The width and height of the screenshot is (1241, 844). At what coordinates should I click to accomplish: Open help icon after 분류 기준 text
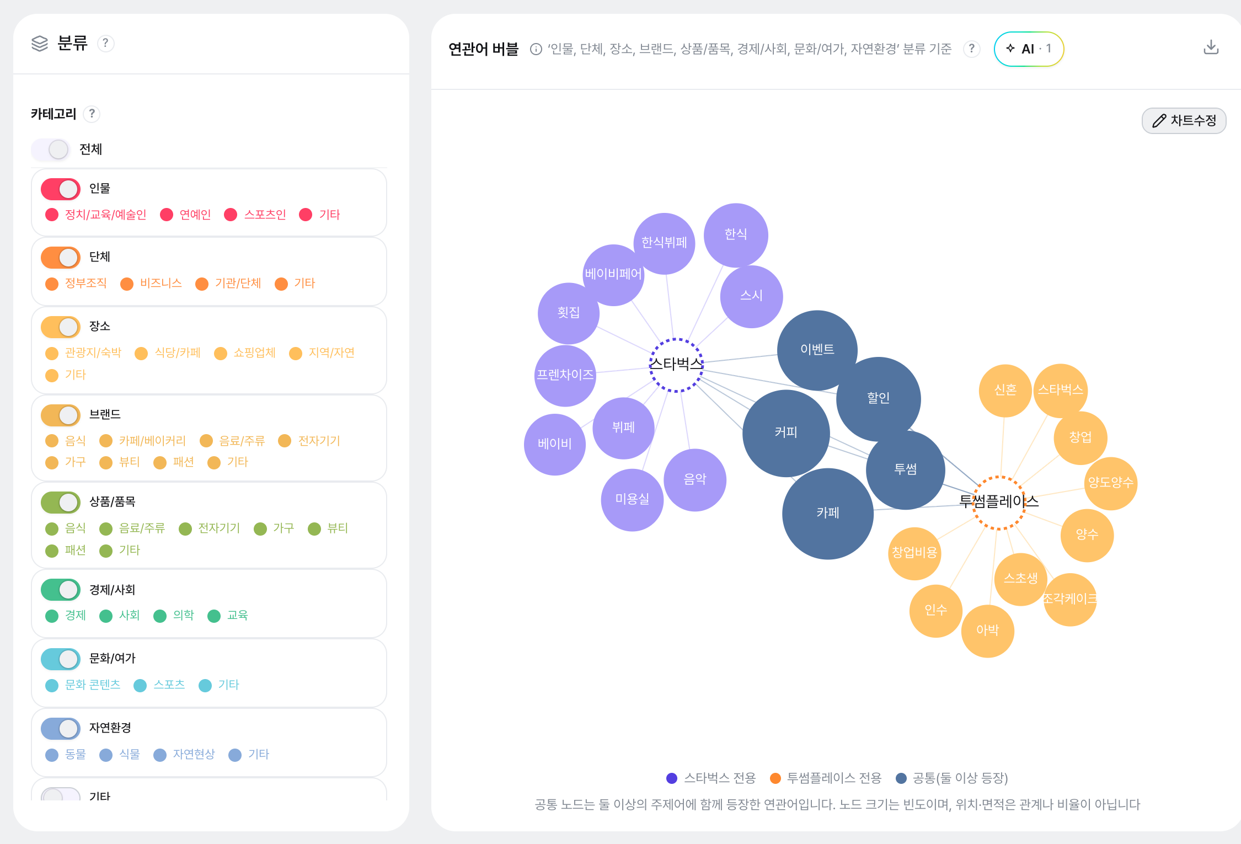[x=971, y=49]
